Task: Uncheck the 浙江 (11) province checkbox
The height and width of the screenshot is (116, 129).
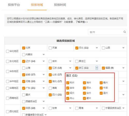Action: (x=77, y=68)
